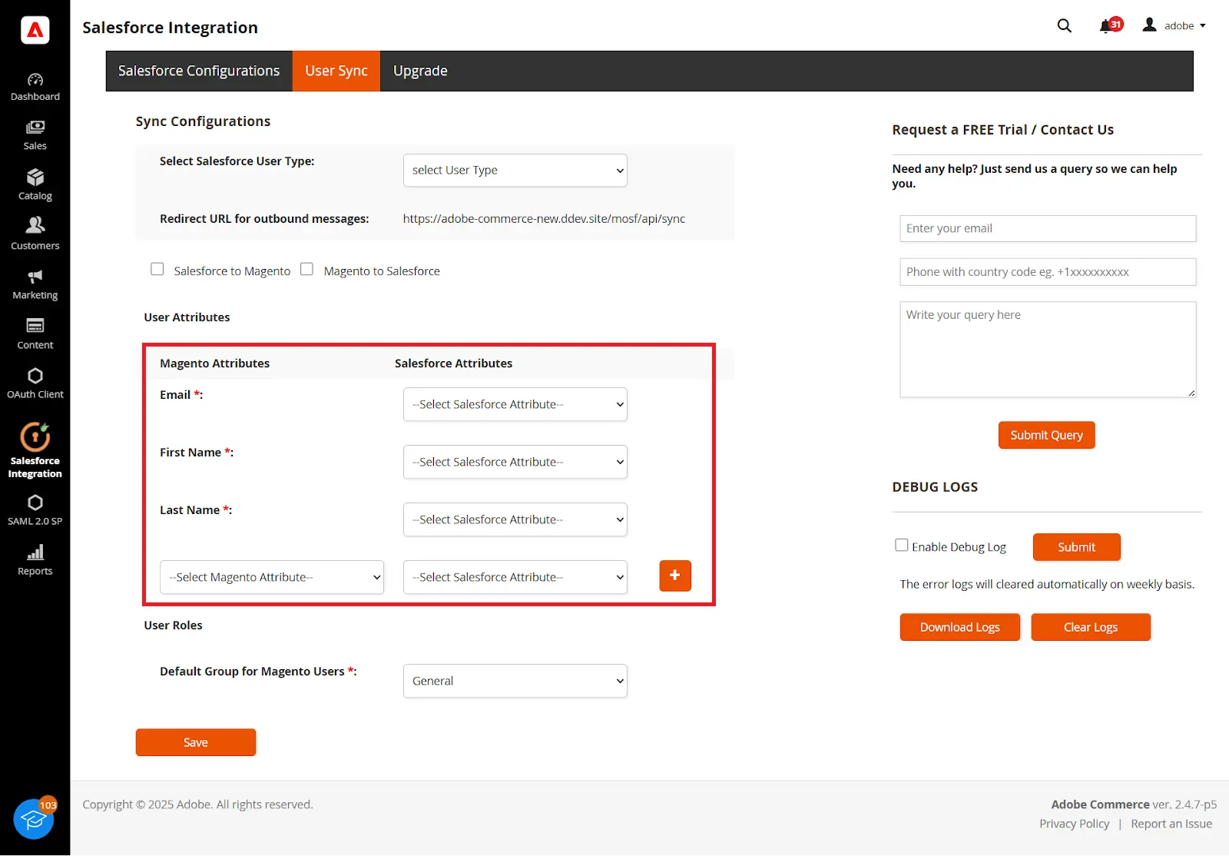The image size is (1229, 856).
Task: Focus the phone with country code field
Action: (1048, 272)
